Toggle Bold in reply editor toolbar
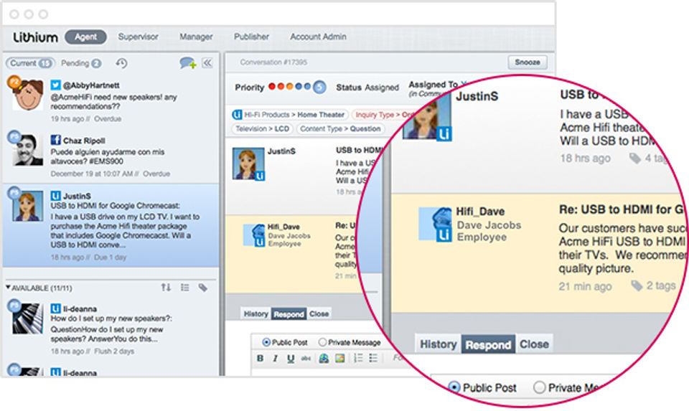This screenshot has width=689, height=411. tap(260, 359)
